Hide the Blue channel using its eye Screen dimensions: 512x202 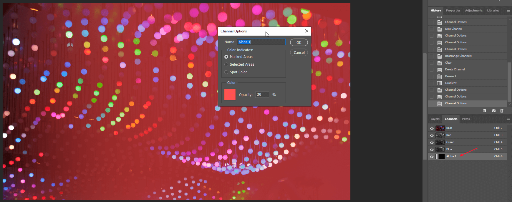coord(432,149)
